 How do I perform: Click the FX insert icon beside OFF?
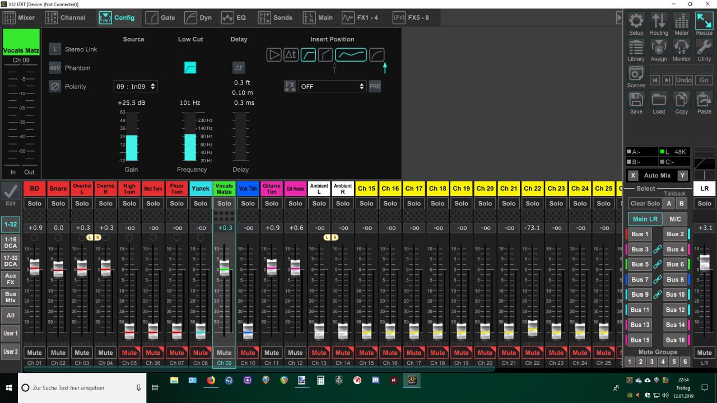(x=290, y=86)
